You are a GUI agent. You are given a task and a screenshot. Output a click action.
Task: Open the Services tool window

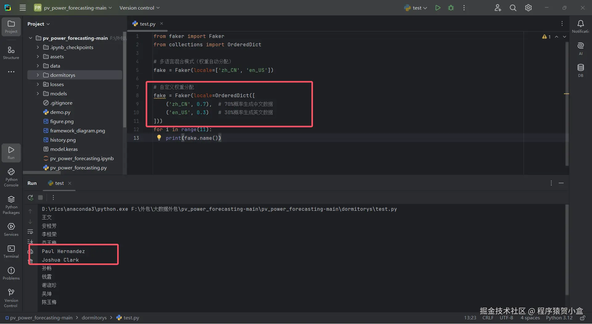[11, 230]
